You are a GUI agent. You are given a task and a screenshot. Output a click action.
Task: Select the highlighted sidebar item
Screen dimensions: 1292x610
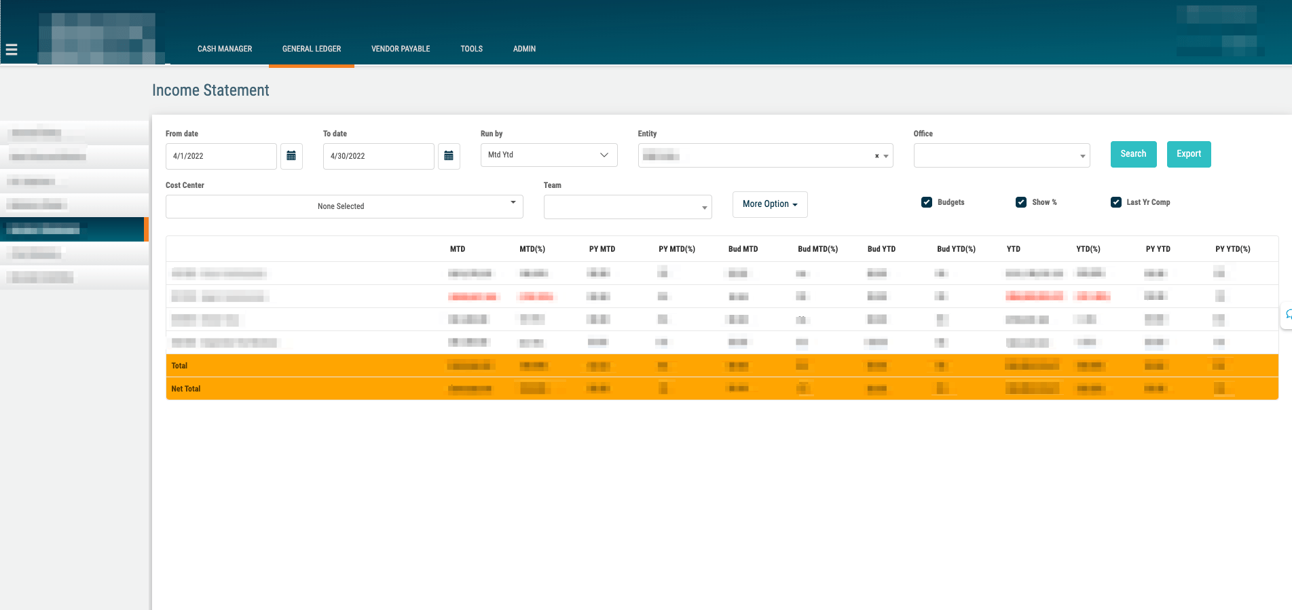74,229
